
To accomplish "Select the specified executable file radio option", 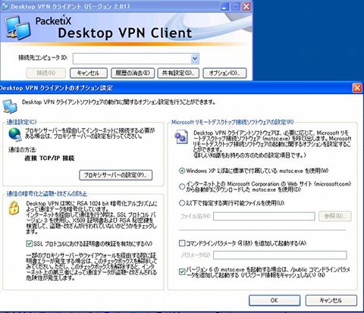I will click(x=182, y=203).
